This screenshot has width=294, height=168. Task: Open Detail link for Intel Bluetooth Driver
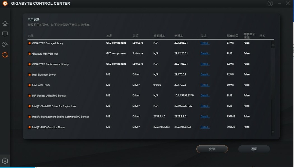click(x=205, y=74)
